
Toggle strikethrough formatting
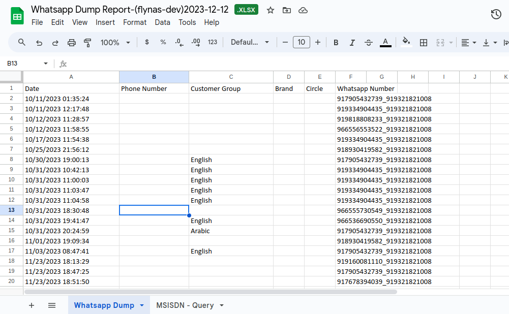(369, 43)
